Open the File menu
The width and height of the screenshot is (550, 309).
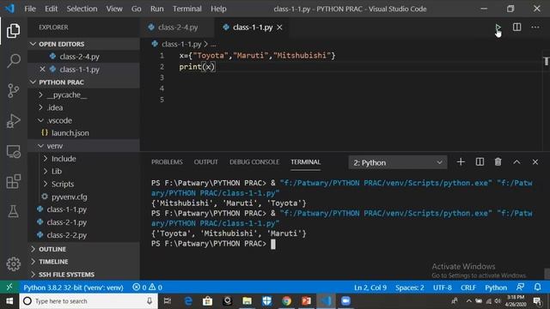[x=30, y=9]
